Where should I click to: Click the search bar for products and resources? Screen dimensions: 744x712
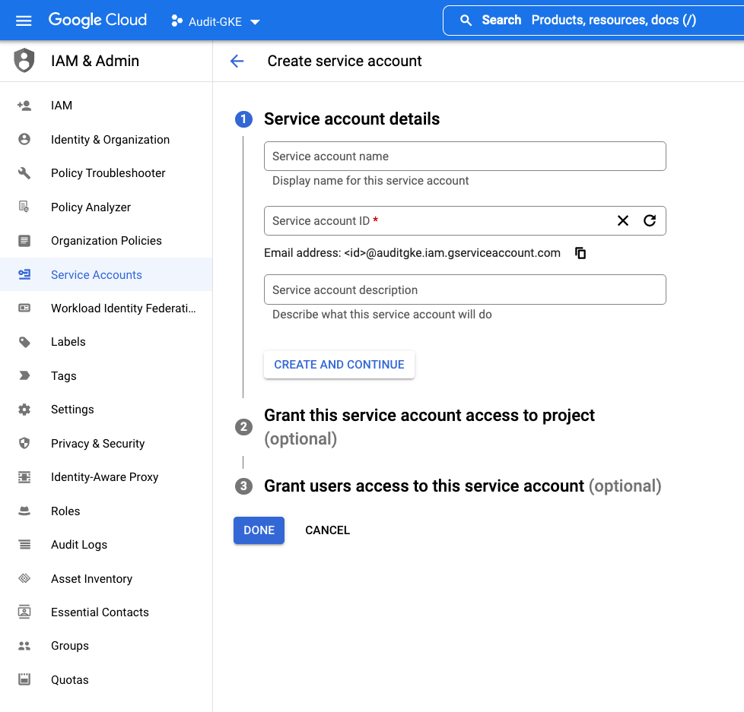tap(593, 21)
